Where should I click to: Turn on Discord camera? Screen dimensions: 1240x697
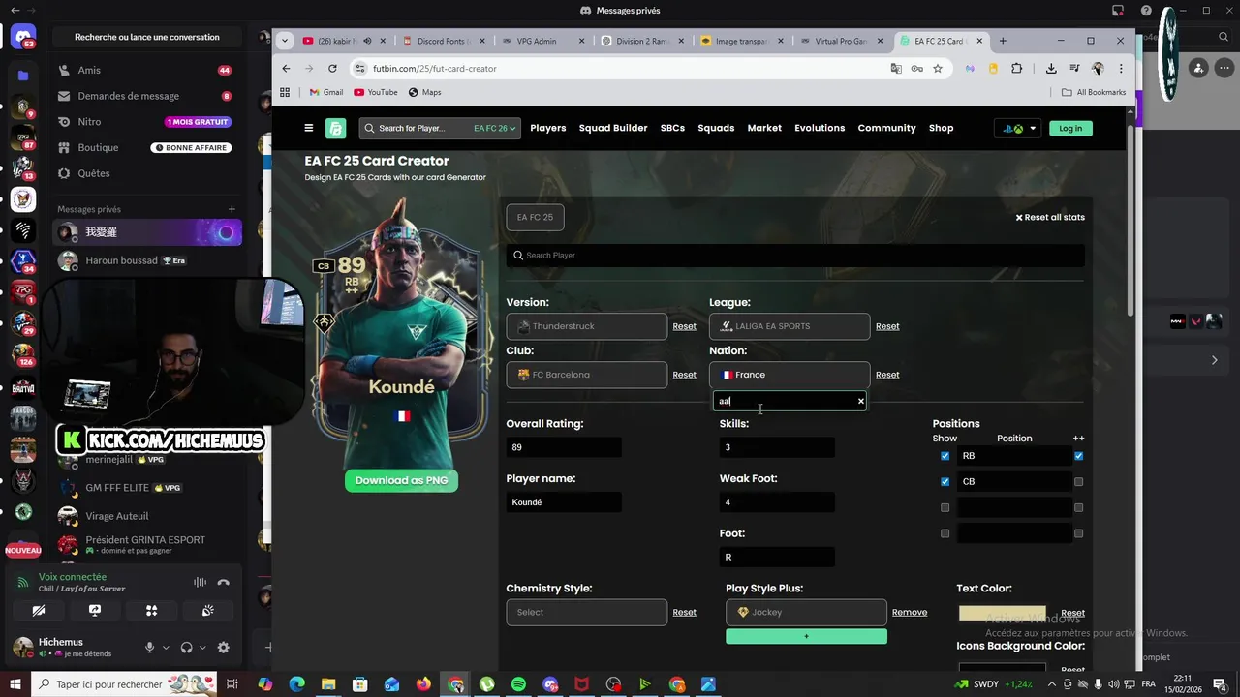click(39, 610)
